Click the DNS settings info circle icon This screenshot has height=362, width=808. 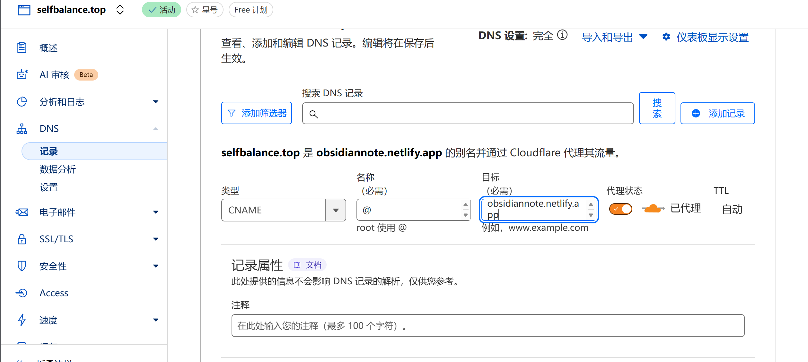pyautogui.click(x=562, y=35)
